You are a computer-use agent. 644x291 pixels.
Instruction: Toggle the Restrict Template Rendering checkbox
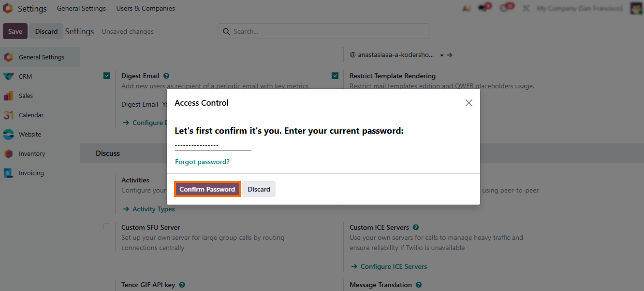click(x=335, y=76)
